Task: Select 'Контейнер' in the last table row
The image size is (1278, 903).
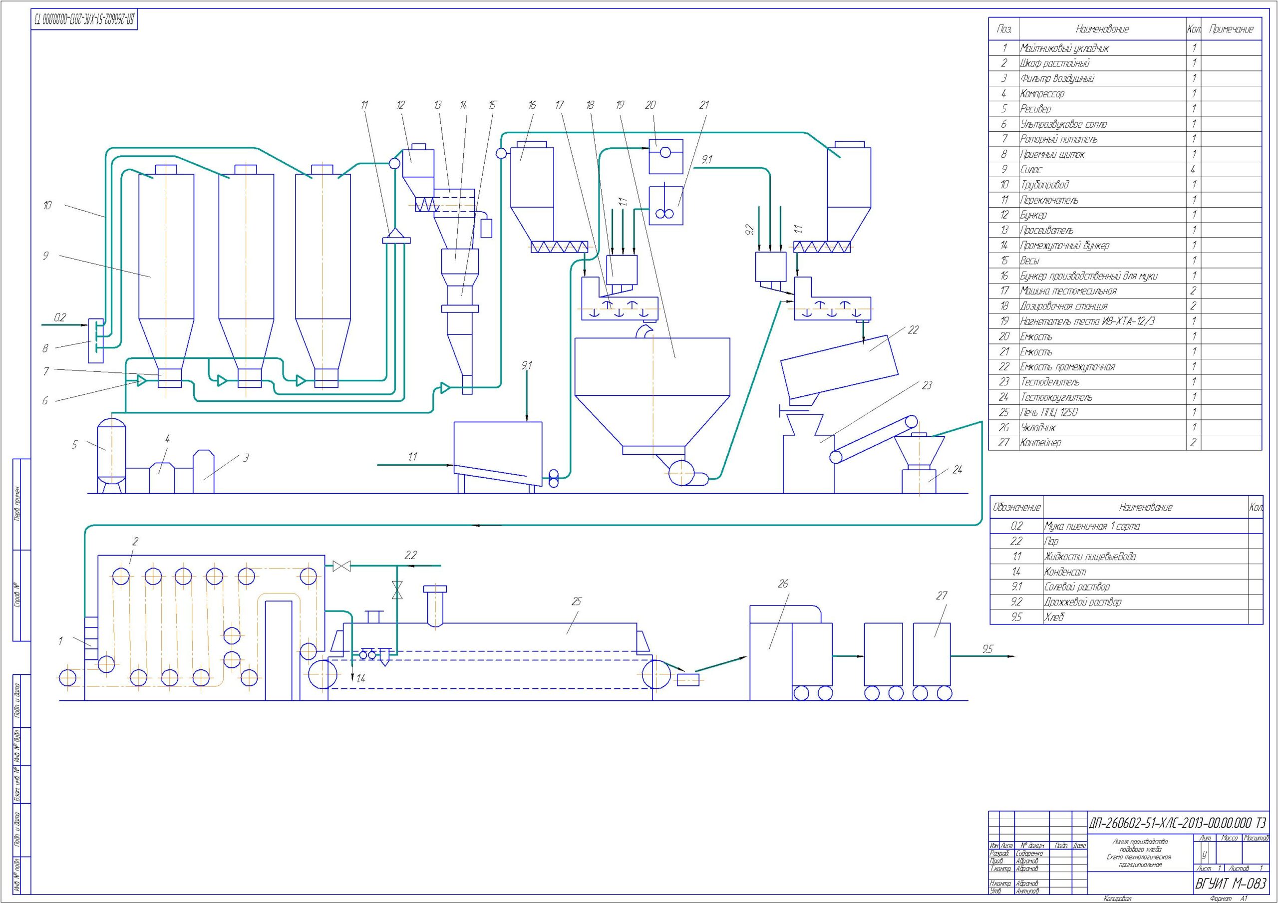Action: 1040,443
